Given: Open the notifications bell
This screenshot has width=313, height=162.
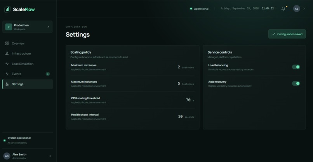Looking at the screenshot, I should point(283,9).
